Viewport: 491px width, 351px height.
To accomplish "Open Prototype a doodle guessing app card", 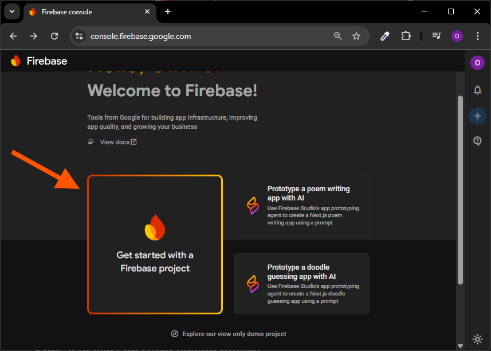I will click(301, 284).
